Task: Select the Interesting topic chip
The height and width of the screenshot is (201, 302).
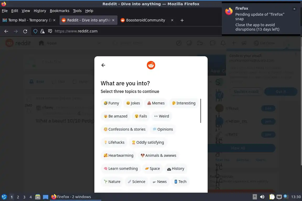Action: coord(184,103)
